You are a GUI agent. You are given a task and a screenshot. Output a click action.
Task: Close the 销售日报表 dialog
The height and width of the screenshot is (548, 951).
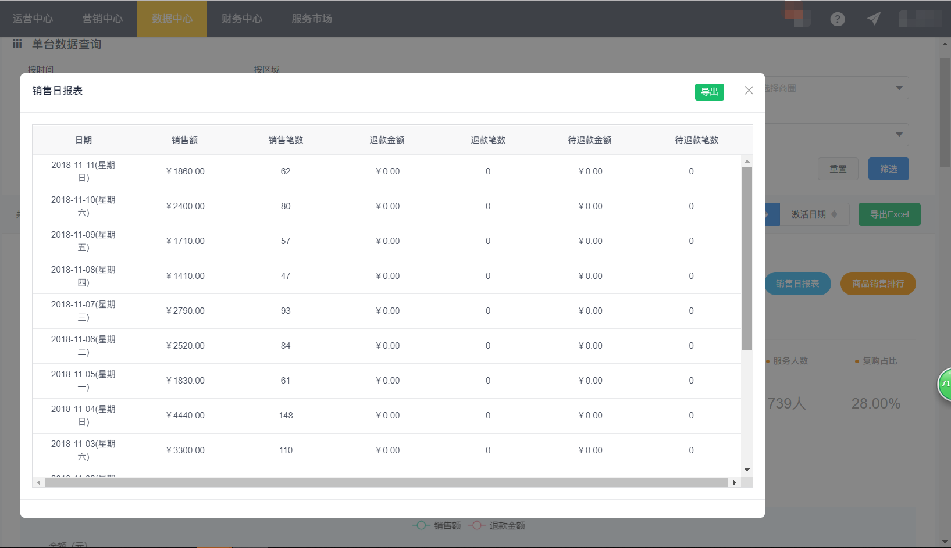[749, 90]
